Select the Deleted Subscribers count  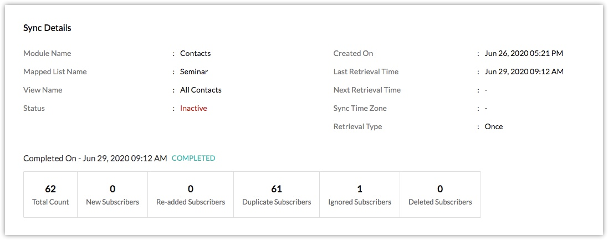click(x=440, y=195)
